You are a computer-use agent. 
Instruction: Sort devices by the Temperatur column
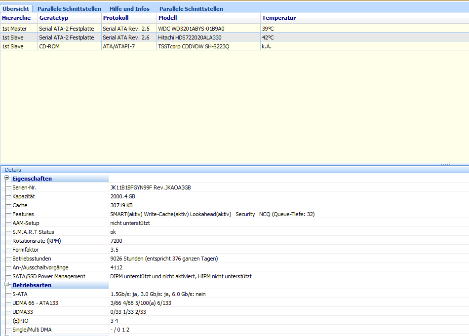278,18
